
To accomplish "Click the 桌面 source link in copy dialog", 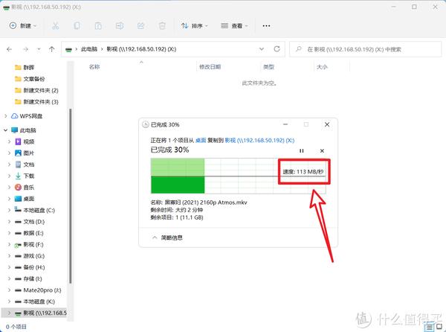I will (201, 141).
